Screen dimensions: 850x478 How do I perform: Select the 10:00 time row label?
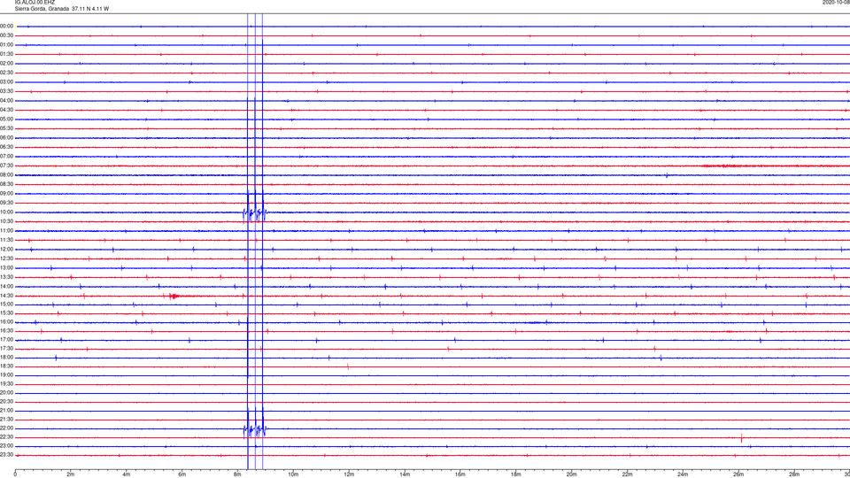pyautogui.click(x=6, y=212)
